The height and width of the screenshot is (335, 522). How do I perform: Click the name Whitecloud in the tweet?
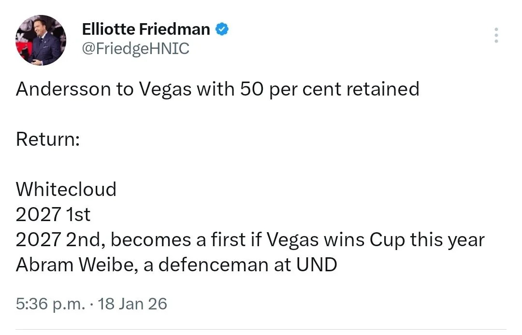66,189
